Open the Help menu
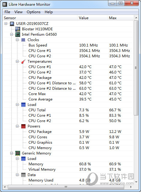Screen dimensions: 141x192 (49, 12)
